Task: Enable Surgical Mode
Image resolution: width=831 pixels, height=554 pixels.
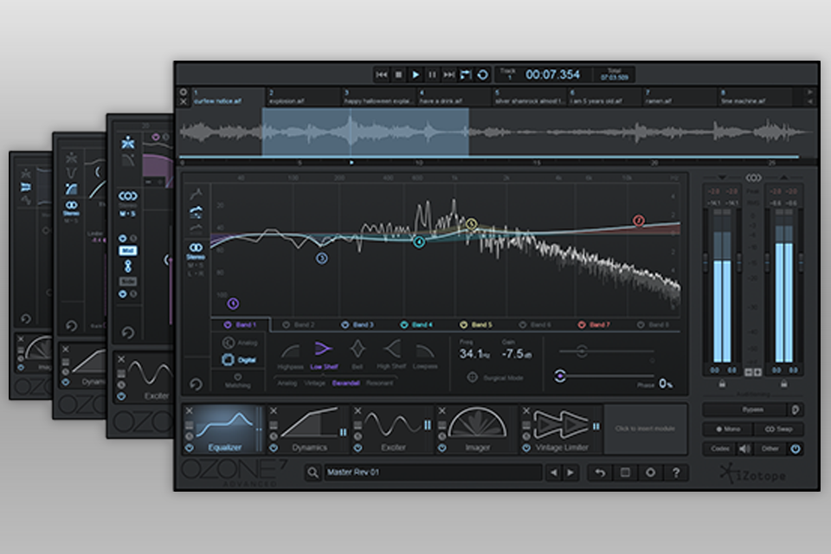Action: tap(496, 377)
